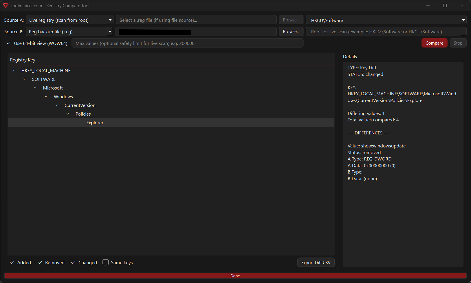Close the Registry Compare Tool window

(x=462, y=6)
